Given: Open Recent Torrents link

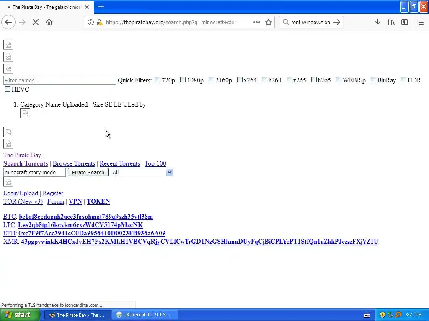Looking at the screenshot, I should pos(119,163).
